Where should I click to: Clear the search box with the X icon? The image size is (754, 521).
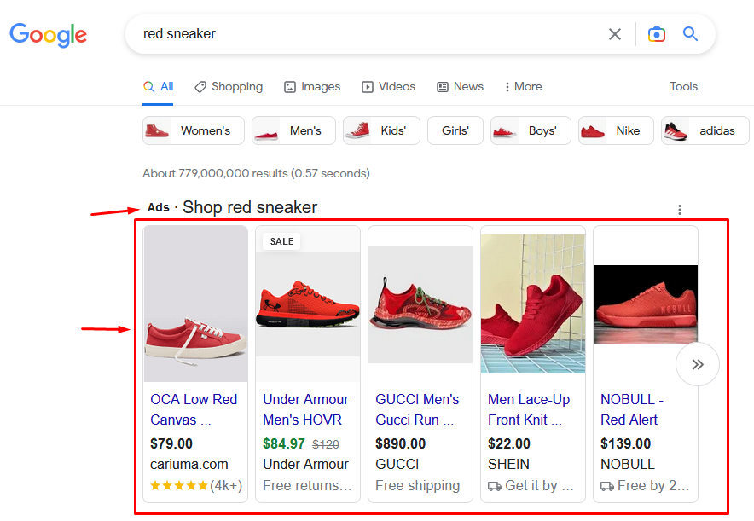[615, 34]
